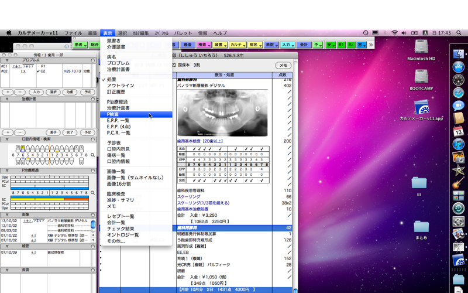This screenshot has width=468, height=293.
Task: Open the Macintosh HD drive icon
Action: pos(421,48)
